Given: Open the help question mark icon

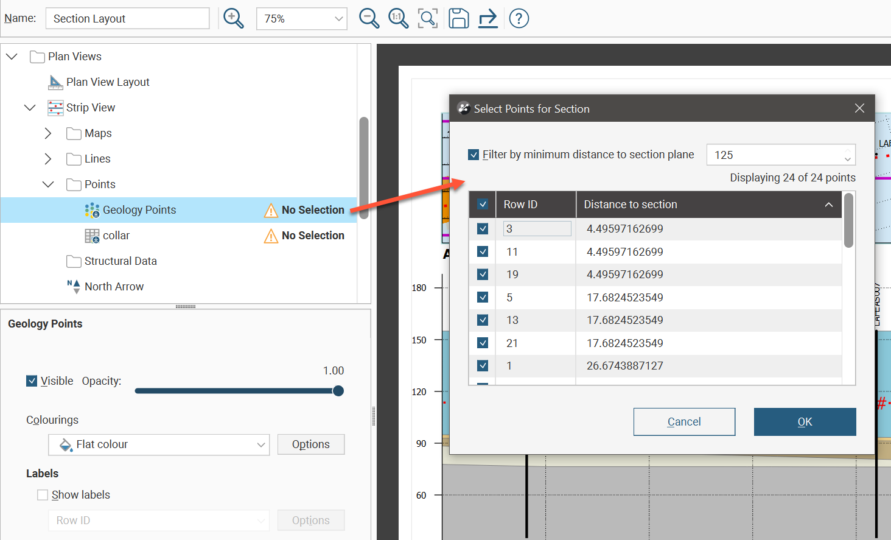Looking at the screenshot, I should [519, 18].
